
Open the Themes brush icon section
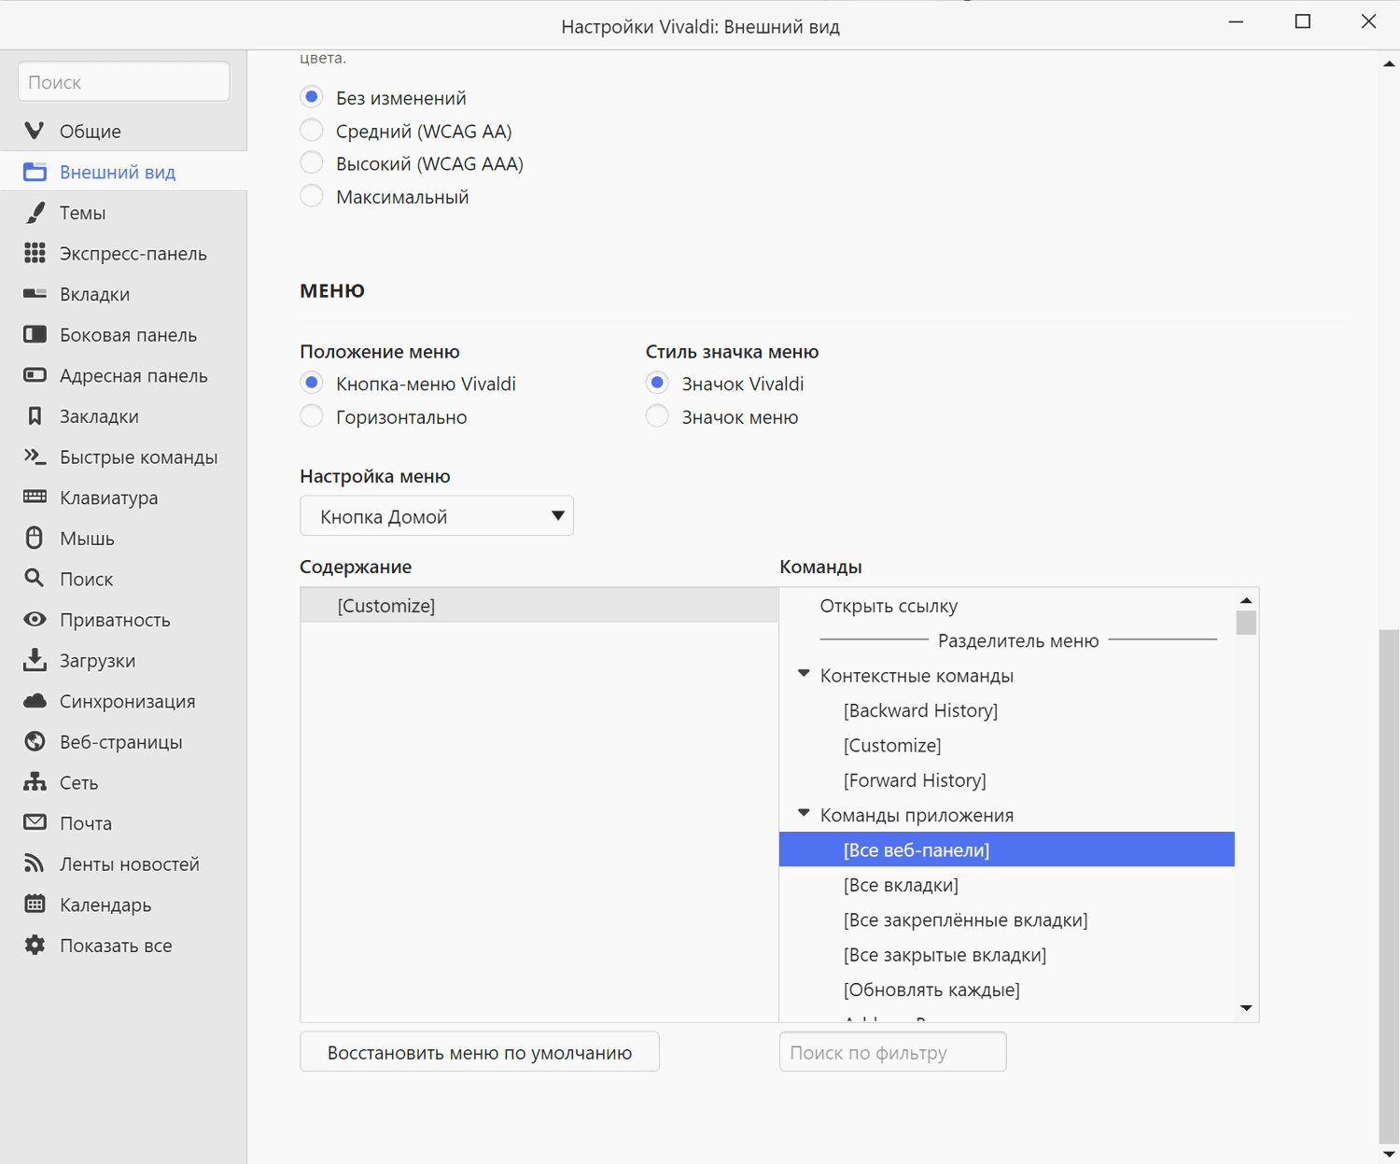coord(35,213)
